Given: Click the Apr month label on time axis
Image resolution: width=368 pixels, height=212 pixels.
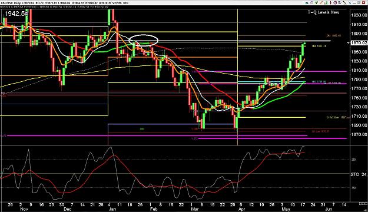Looking at the screenshot, I should tap(242, 209).
